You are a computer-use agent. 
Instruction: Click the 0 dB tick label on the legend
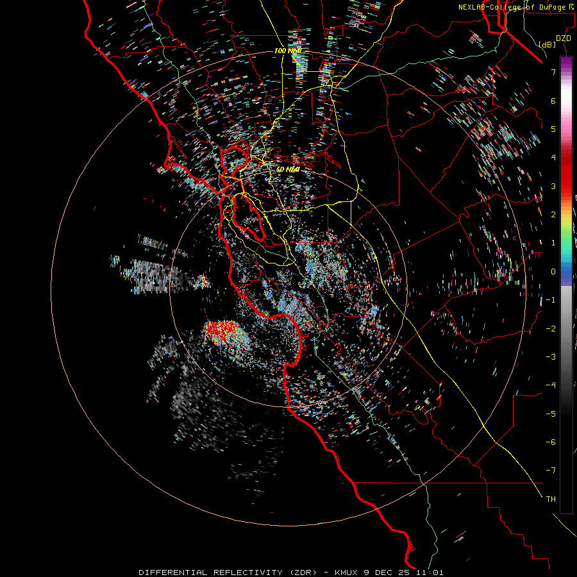[553, 271]
